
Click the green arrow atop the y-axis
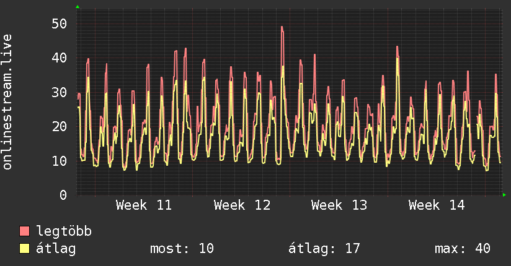tap(78, 7)
